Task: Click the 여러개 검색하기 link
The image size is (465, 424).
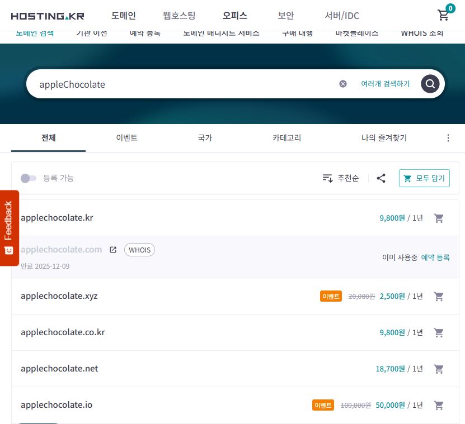Action: point(385,84)
